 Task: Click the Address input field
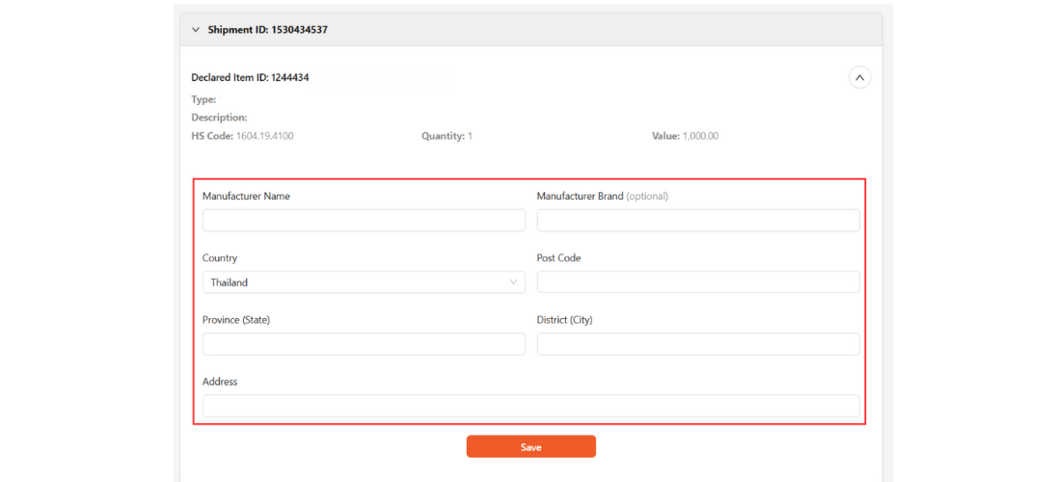coord(530,406)
